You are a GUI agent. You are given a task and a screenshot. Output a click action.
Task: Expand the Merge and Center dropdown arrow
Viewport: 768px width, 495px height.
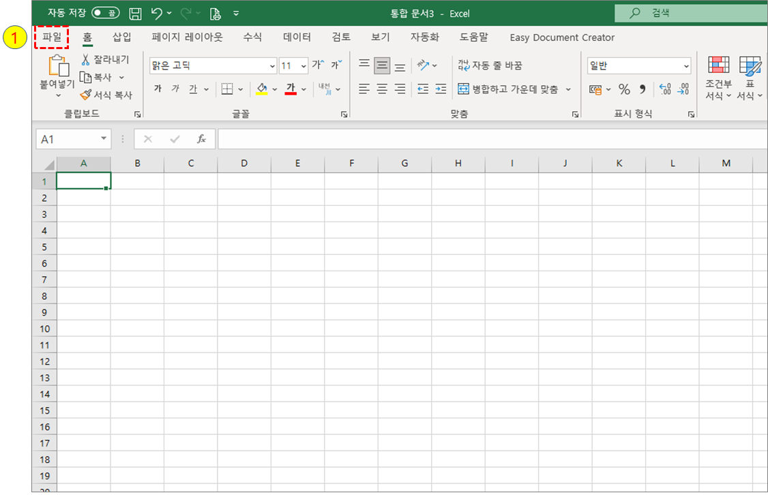[568, 89]
